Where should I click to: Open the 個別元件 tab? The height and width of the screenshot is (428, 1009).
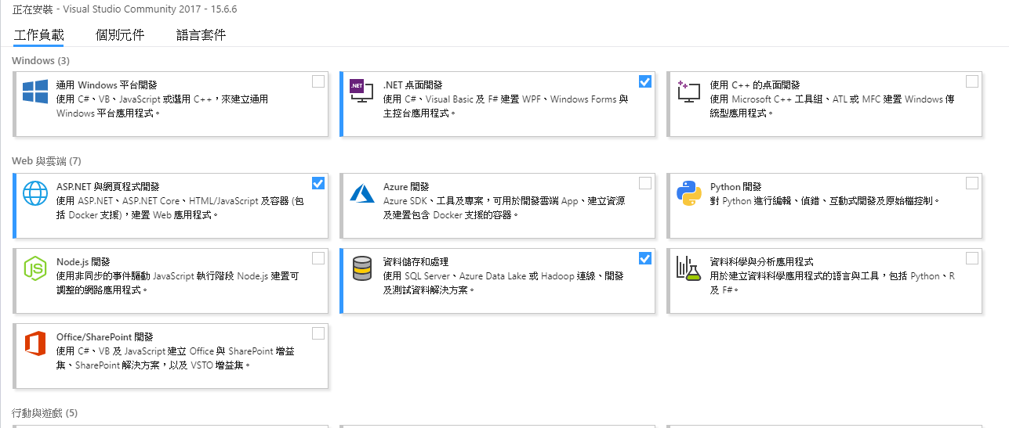[120, 35]
